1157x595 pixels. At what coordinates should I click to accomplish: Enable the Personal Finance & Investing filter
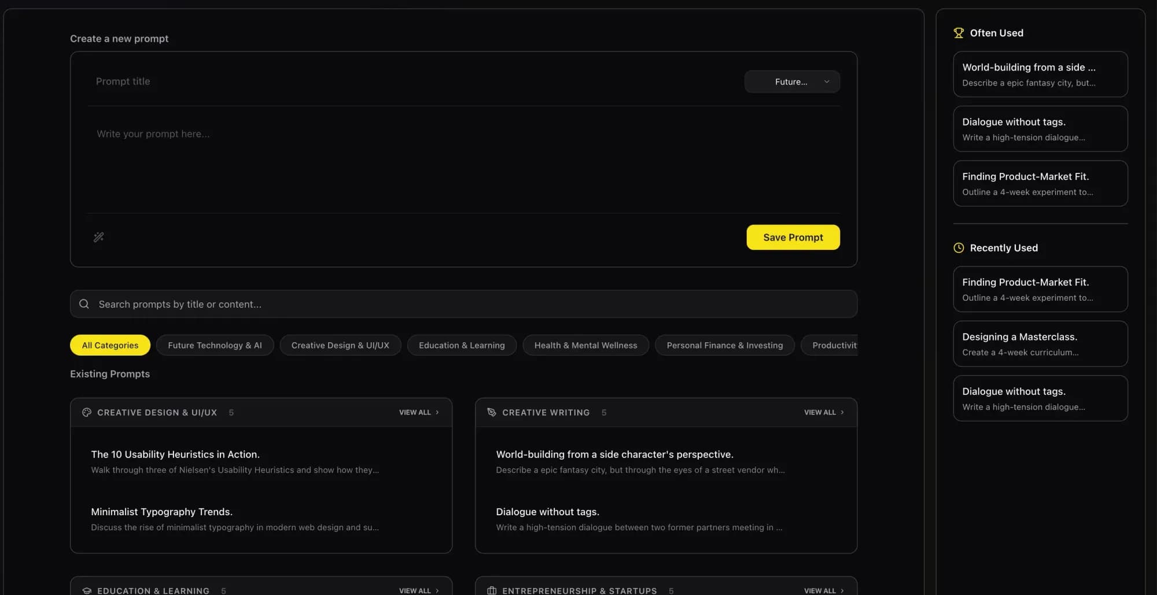(724, 345)
